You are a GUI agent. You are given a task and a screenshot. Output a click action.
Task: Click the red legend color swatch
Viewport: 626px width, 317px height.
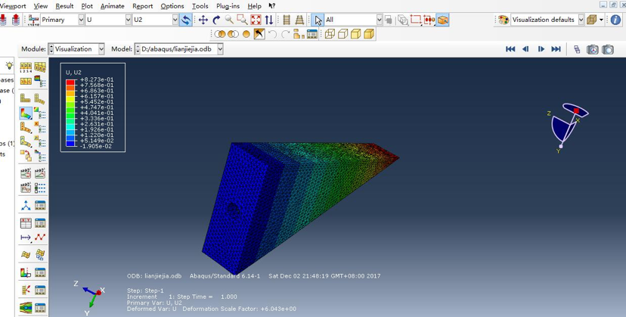coord(70,82)
